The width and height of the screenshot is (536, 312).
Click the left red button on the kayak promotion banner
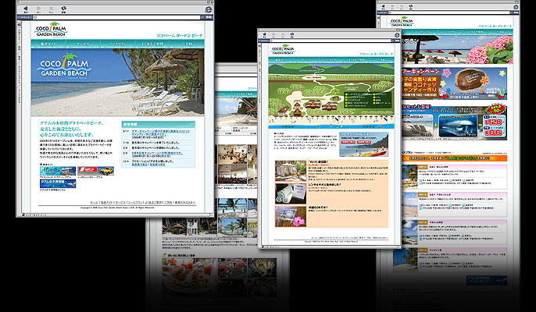coord(348,142)
